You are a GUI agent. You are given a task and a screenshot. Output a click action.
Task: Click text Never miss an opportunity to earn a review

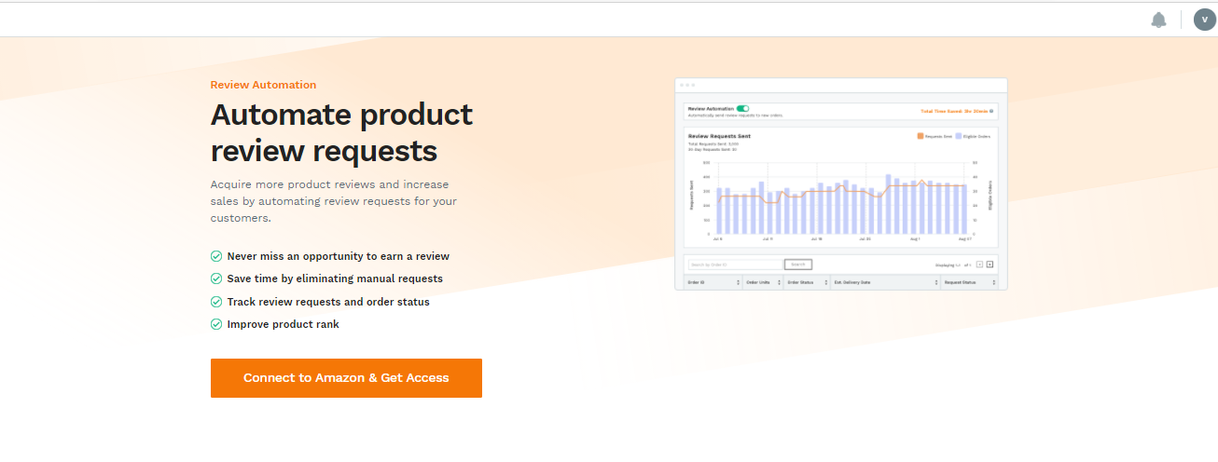339,256
